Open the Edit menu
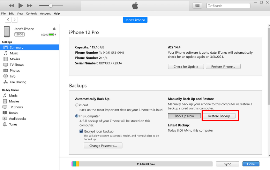 point(11,13)
